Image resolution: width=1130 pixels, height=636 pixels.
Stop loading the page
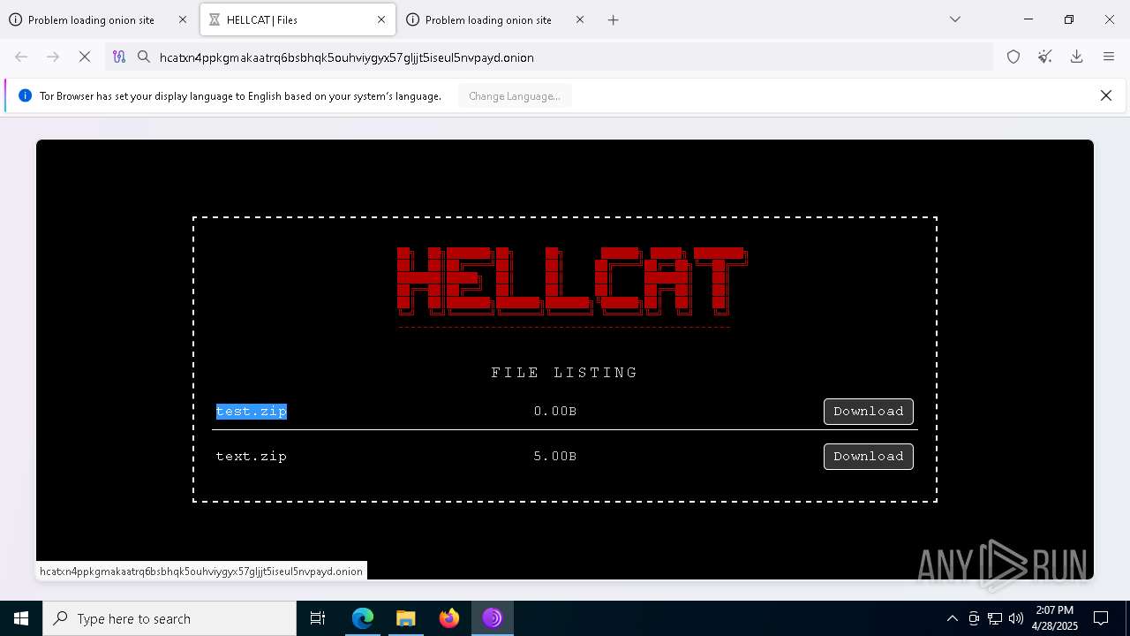click(85, 57)
